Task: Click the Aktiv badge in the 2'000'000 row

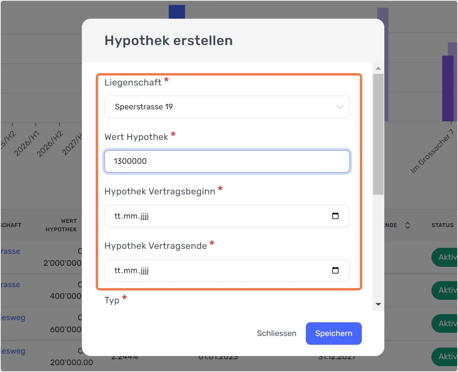Action: (445, 257)
